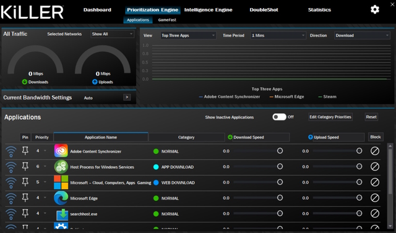Pin searchhost.exe application

point(25,213)
